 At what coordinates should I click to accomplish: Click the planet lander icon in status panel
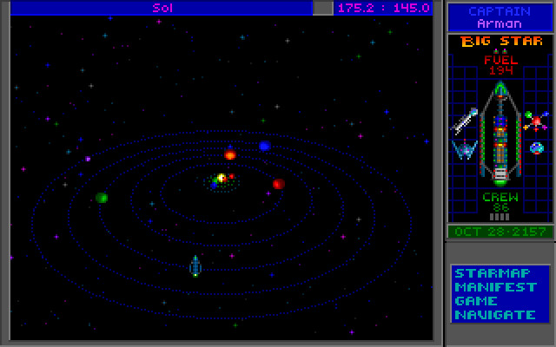(465, 149)
